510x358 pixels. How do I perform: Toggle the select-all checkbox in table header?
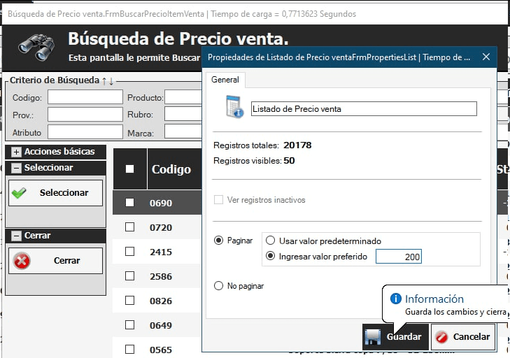pyautogui.click(x=129, y=169)
